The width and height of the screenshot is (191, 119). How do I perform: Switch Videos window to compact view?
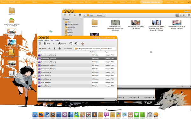184,15
